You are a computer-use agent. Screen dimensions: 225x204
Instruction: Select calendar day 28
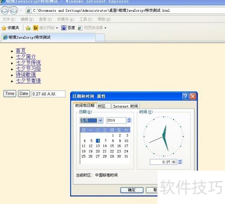click(x=105, y=156)
